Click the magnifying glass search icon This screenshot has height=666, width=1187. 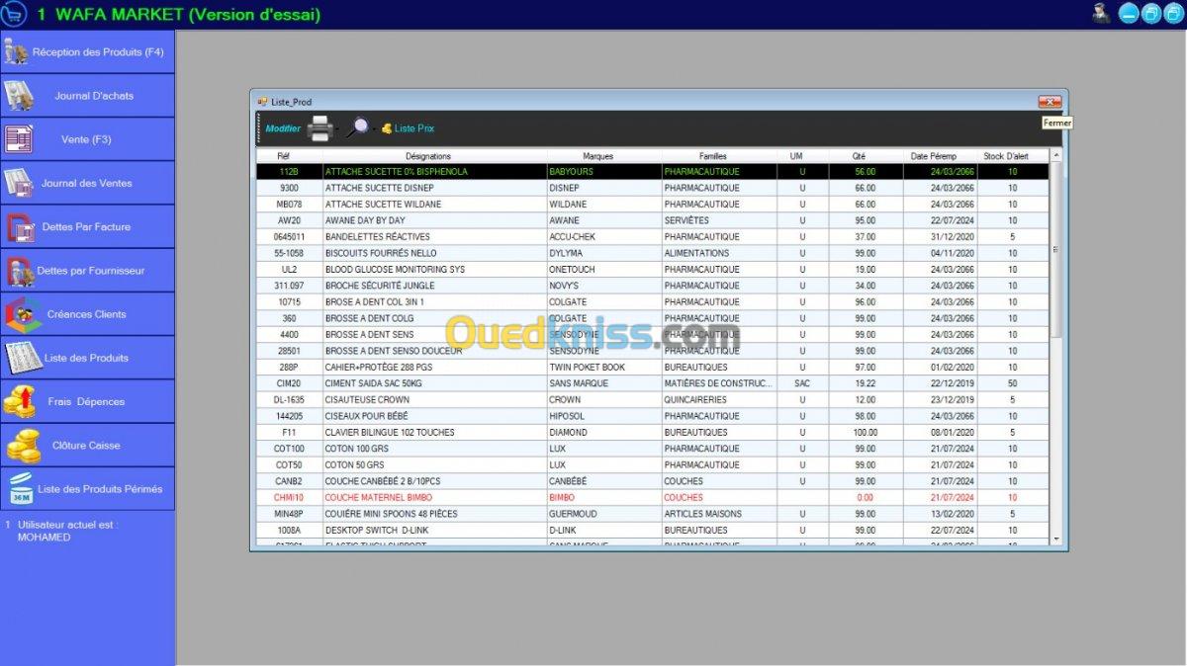pyautogui.click(x=357, y=127)
